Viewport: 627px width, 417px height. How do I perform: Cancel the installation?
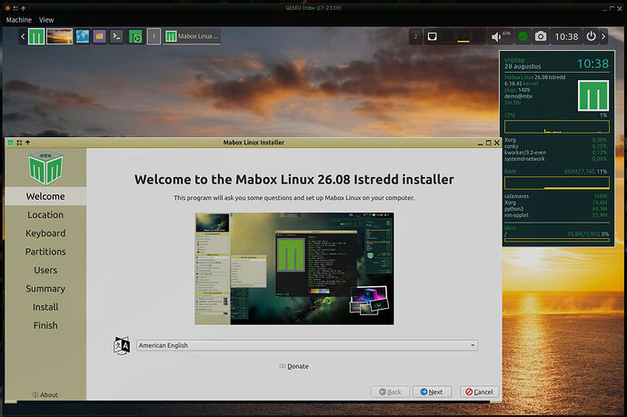click(x=479, y=392)
